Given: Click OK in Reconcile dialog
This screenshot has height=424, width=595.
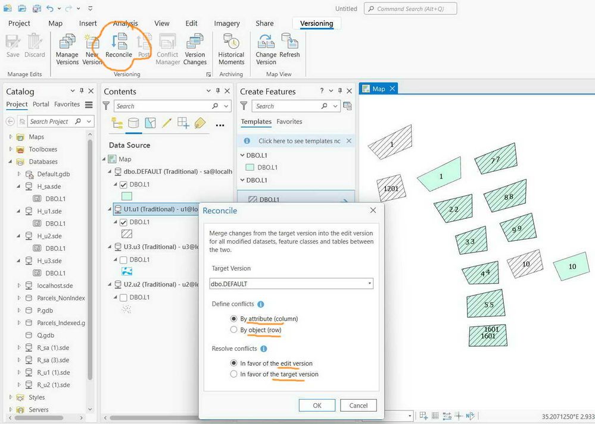Looking at the screenshot, I should 317,406.
